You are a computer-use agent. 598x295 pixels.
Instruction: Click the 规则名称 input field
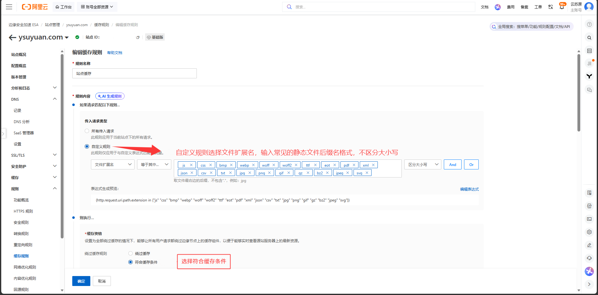tap(135, 73)
